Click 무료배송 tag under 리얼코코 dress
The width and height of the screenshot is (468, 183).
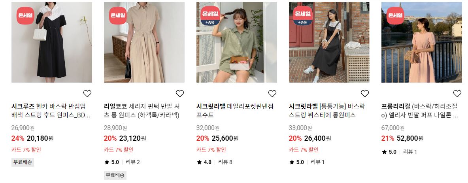click(x=115, y=175)
